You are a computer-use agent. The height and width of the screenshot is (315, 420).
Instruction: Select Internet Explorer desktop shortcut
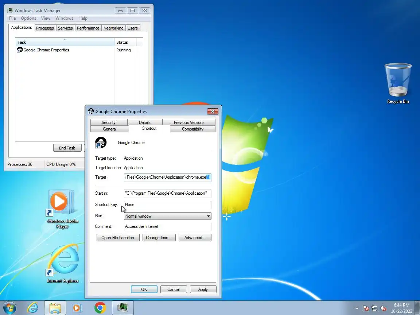point(62,264)
